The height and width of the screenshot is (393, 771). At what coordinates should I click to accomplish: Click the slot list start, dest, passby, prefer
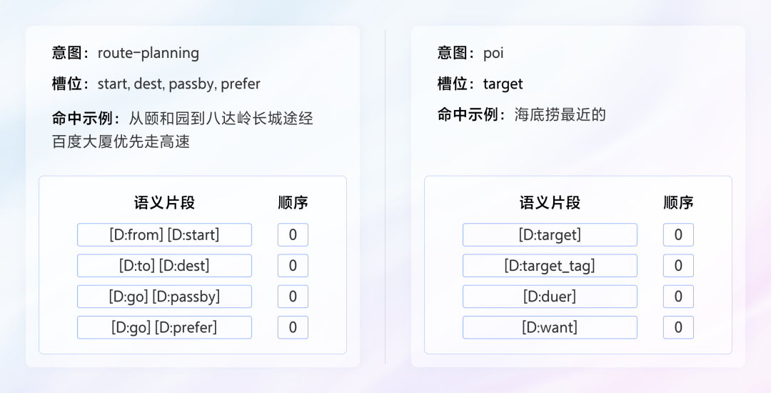click(179, 84)
